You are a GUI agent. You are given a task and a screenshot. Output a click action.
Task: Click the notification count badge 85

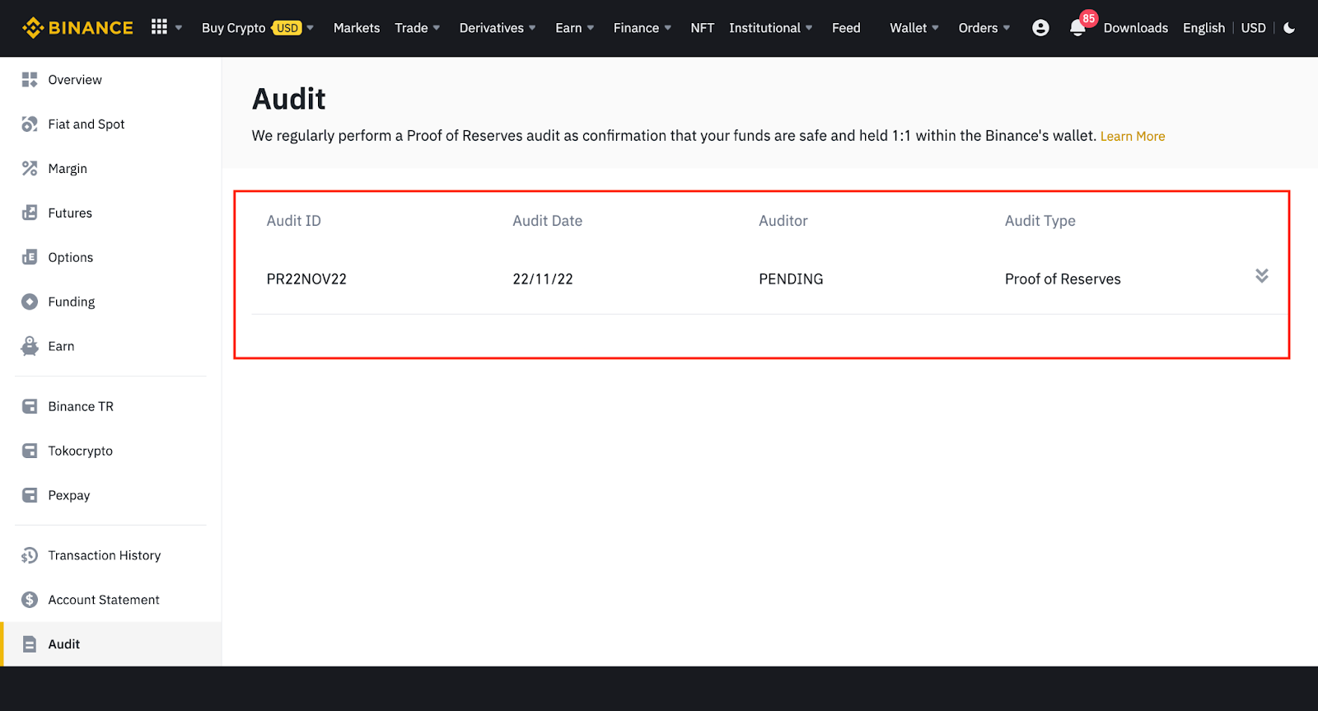1089,18
